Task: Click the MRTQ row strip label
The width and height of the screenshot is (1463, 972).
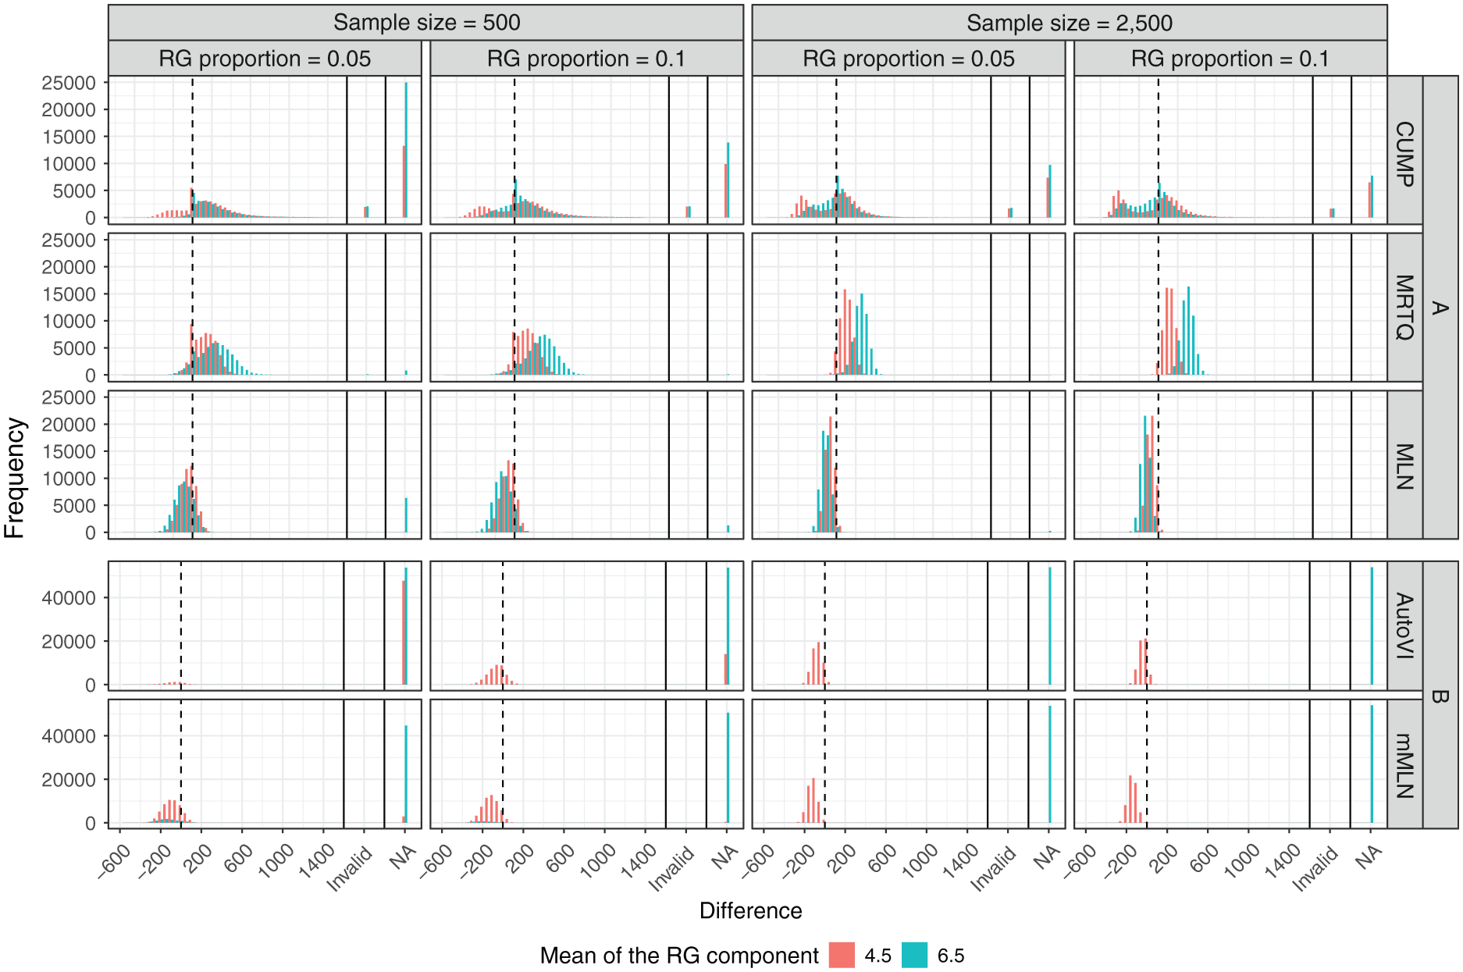Action: coord(1404,308)
